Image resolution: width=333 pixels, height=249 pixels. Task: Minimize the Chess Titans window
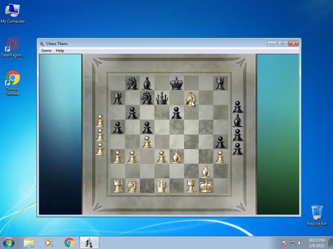[x=272, y=44]
